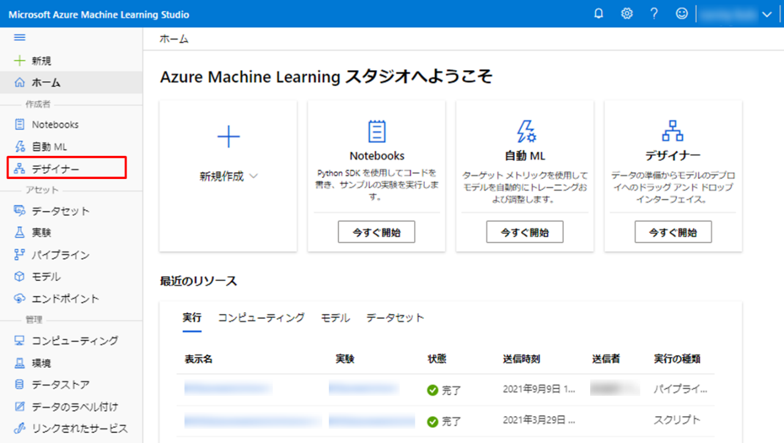Start Notebooks with 今すぐ開始 button

(x=377, y=232)
